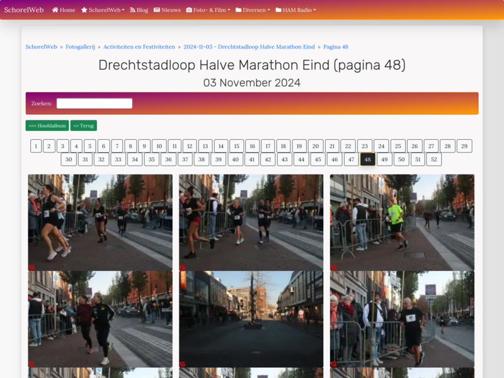The width and height of the screenshot is (504, 378).
Task: Open the Blog menu item
Action: pyautogui.click(x=139, y=10)
